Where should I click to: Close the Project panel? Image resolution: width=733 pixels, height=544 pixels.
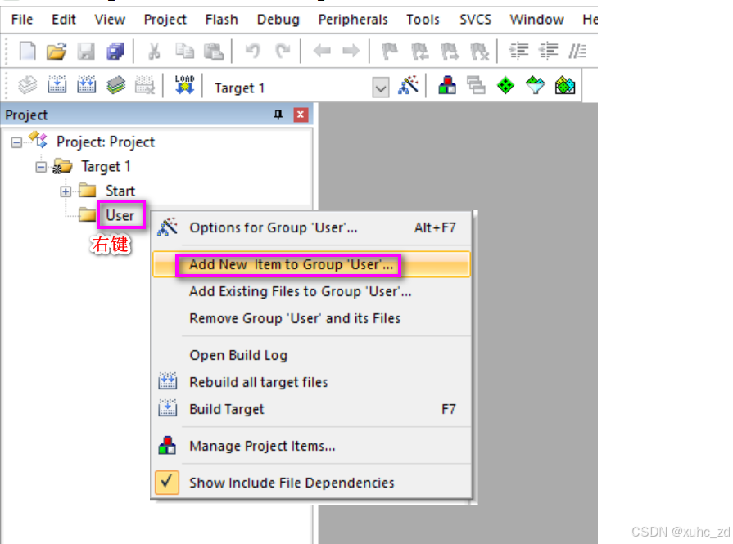click(301, 115)
